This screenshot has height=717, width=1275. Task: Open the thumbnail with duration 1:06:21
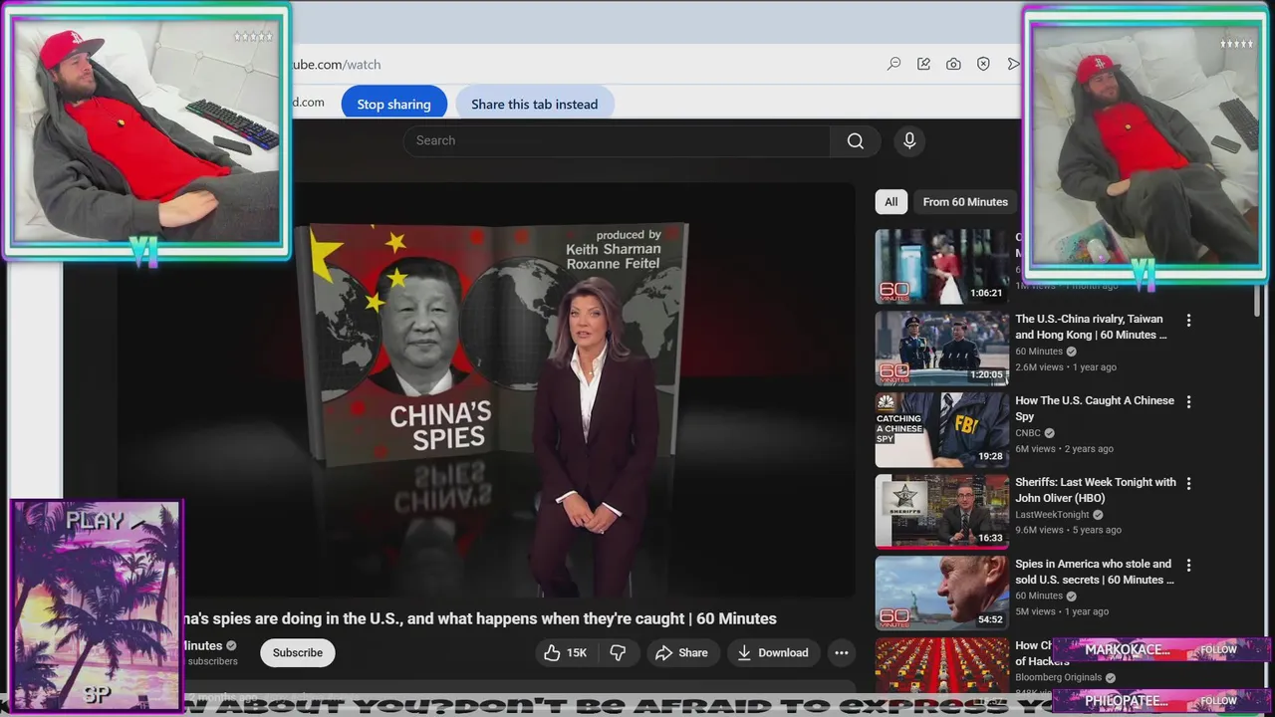pos(941,267)
